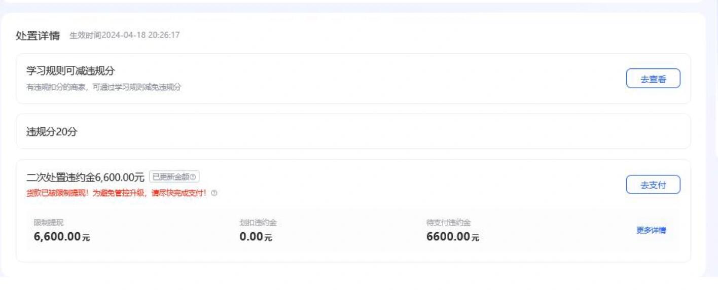
Task: Click the help icon inside 已更新金额 tag
Action: tap(193, 177)
